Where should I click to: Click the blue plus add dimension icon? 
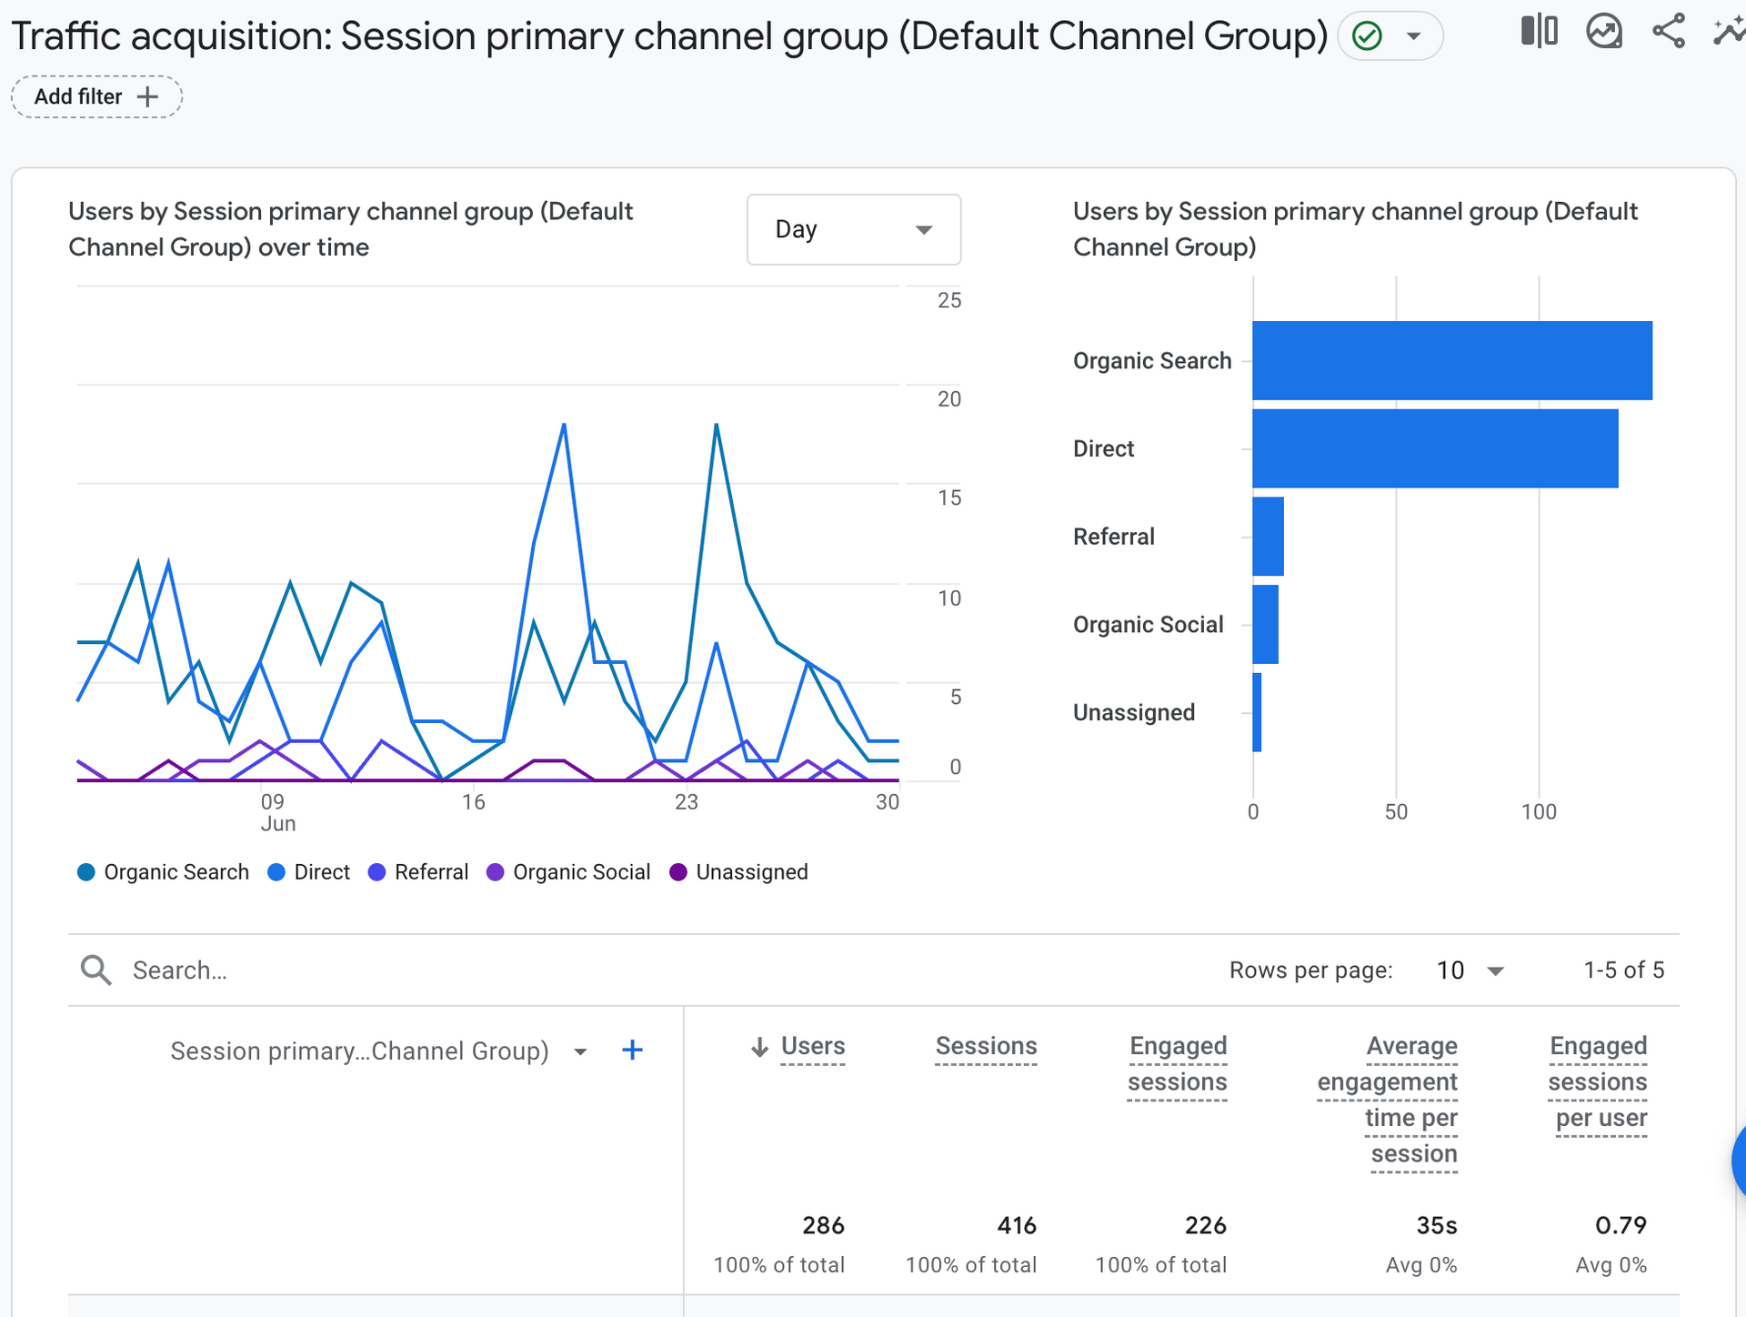(x=632, y=1051)
